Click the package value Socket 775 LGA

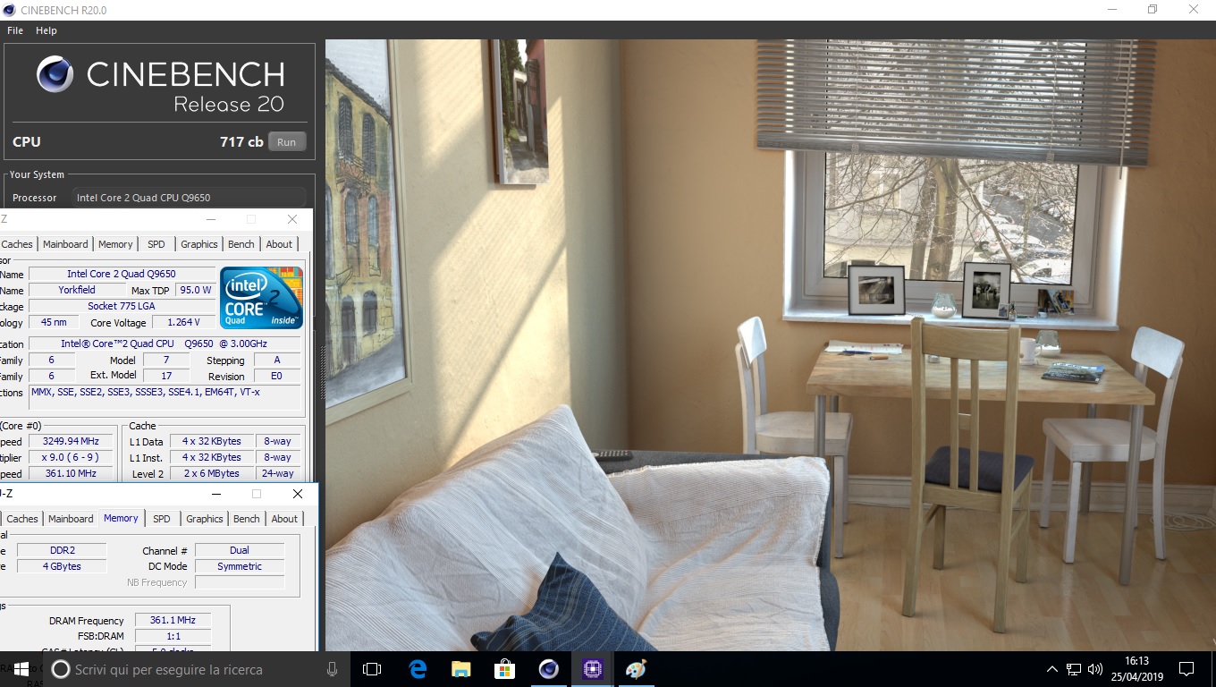(122, 306)
